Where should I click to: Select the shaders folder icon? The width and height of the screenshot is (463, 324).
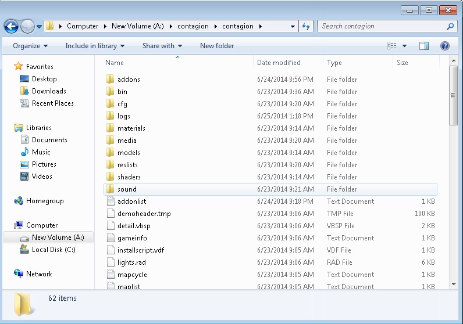[110, 177]
